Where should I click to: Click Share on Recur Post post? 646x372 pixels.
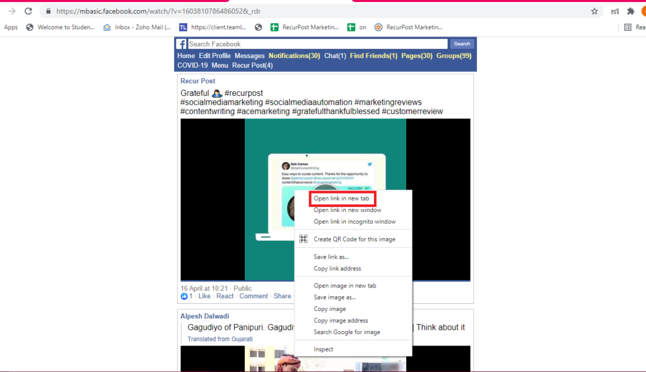point(282,296)
